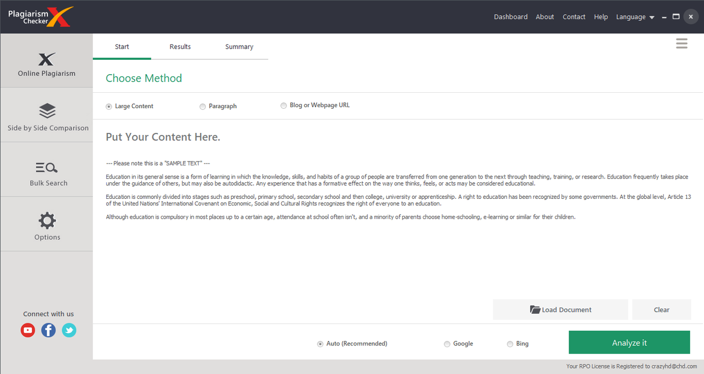Click the 'Please note this is a SAMPLE TEXT' line

(x=158, y=164)
